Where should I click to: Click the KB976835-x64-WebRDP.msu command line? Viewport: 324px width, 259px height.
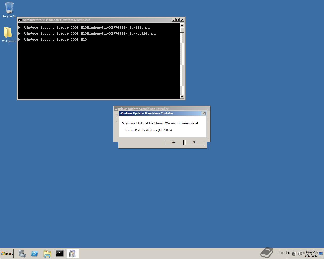[x=87, y=34]
